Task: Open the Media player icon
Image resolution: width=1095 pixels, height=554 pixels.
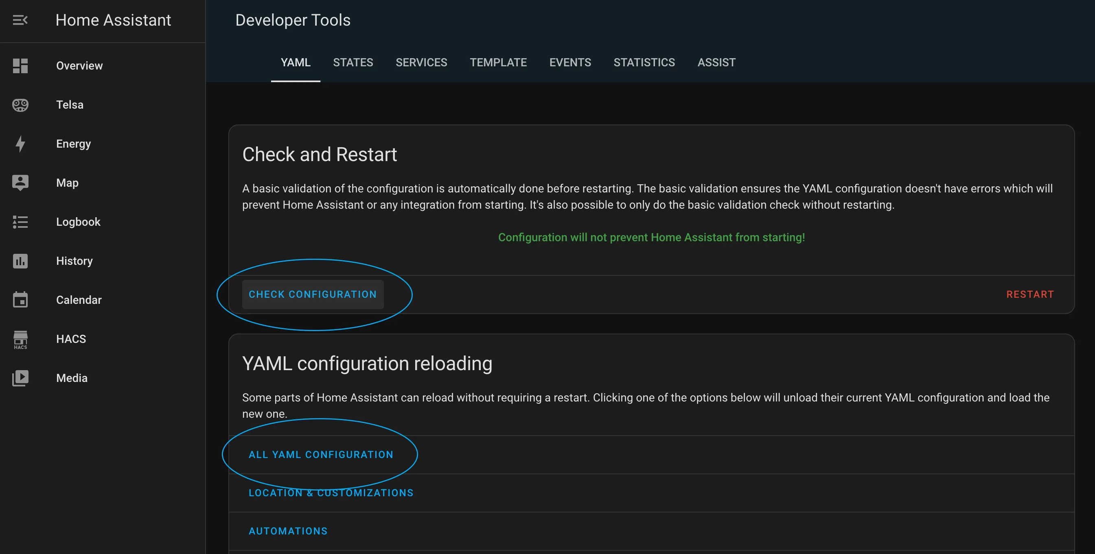Action: 20,378
